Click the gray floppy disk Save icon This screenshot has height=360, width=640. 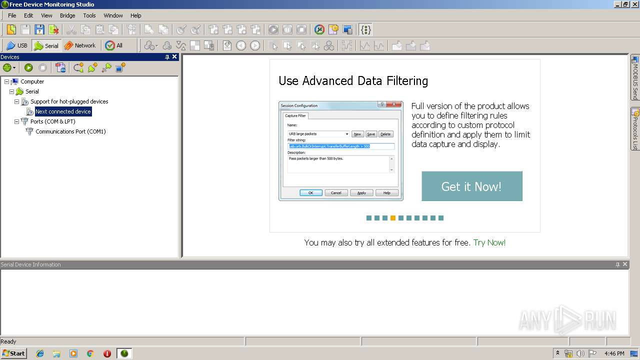tap(25, 29)
